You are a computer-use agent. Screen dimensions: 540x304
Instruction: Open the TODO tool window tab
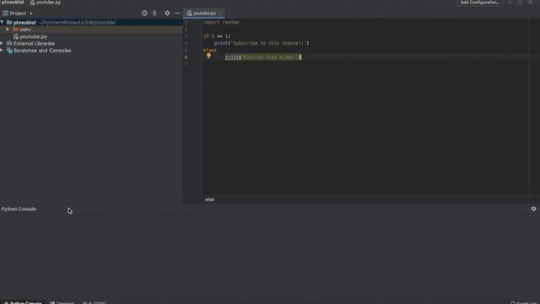[x=94, y=302]
